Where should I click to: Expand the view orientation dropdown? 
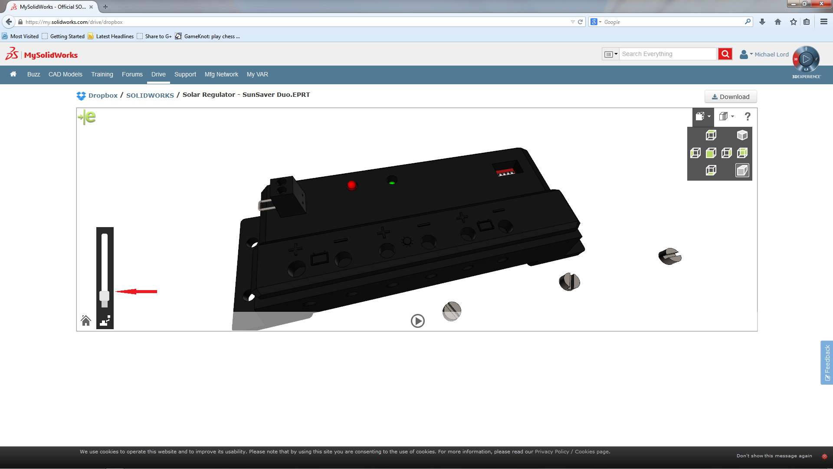point(703,116)
